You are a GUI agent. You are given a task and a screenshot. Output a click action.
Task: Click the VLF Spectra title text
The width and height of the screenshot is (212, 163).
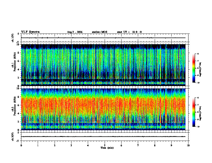30,32
